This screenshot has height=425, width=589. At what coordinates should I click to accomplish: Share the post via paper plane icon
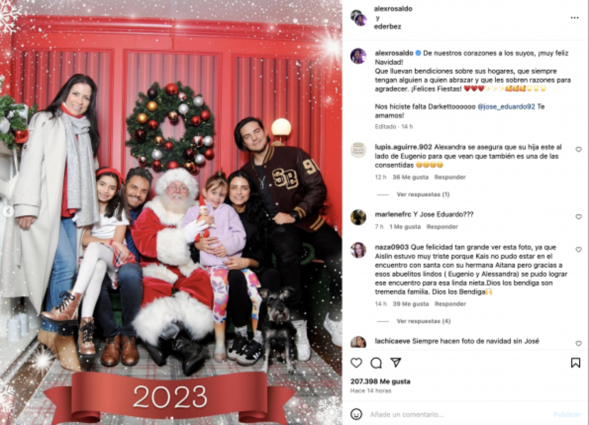point(395,362)
